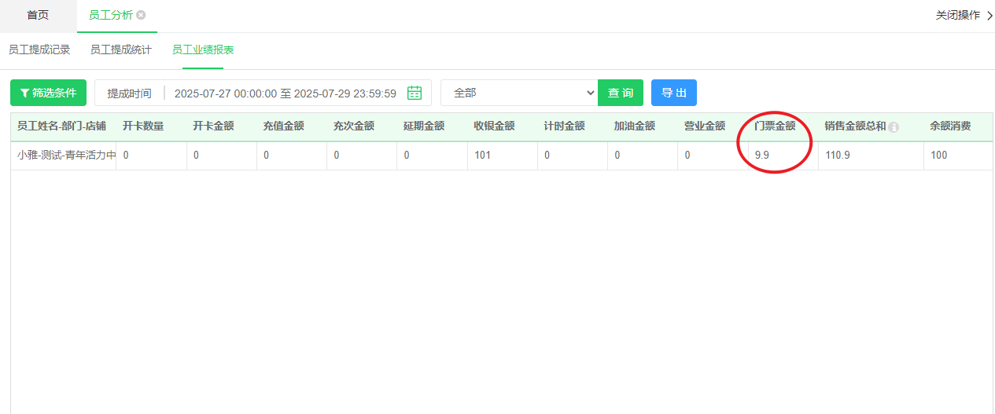This screenshot has height=414, width=995.
Task: Click the calendar icon in date range field
Action: pos(415,93)
